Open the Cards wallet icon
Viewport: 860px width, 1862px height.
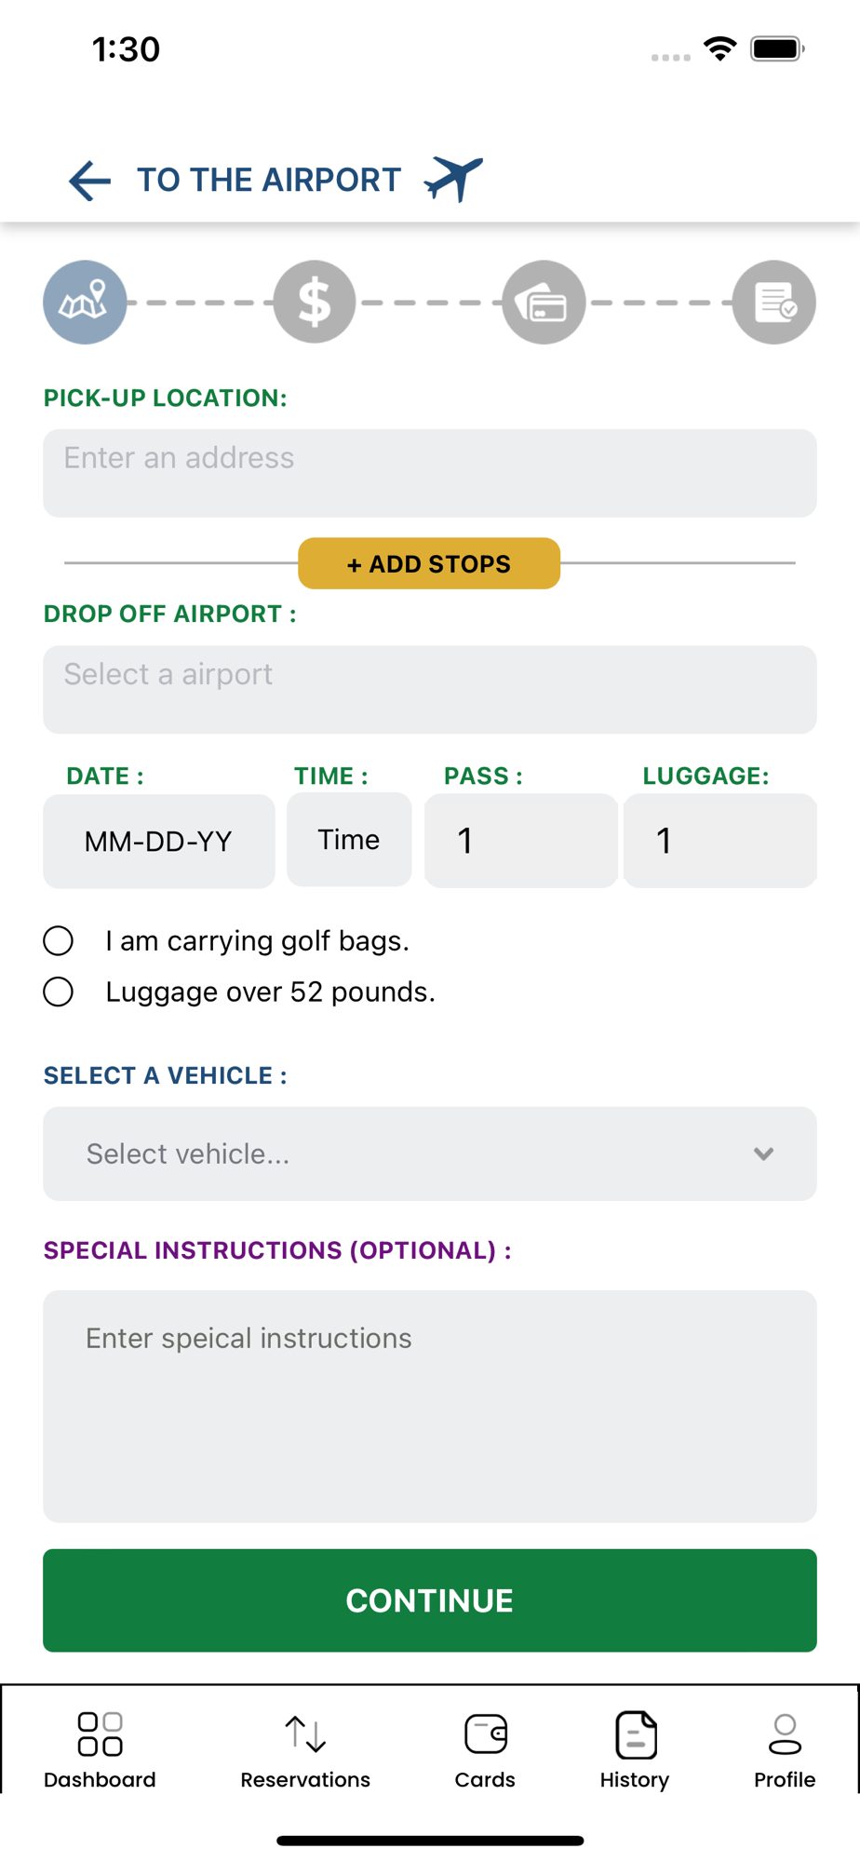(x=485, y=1734)
